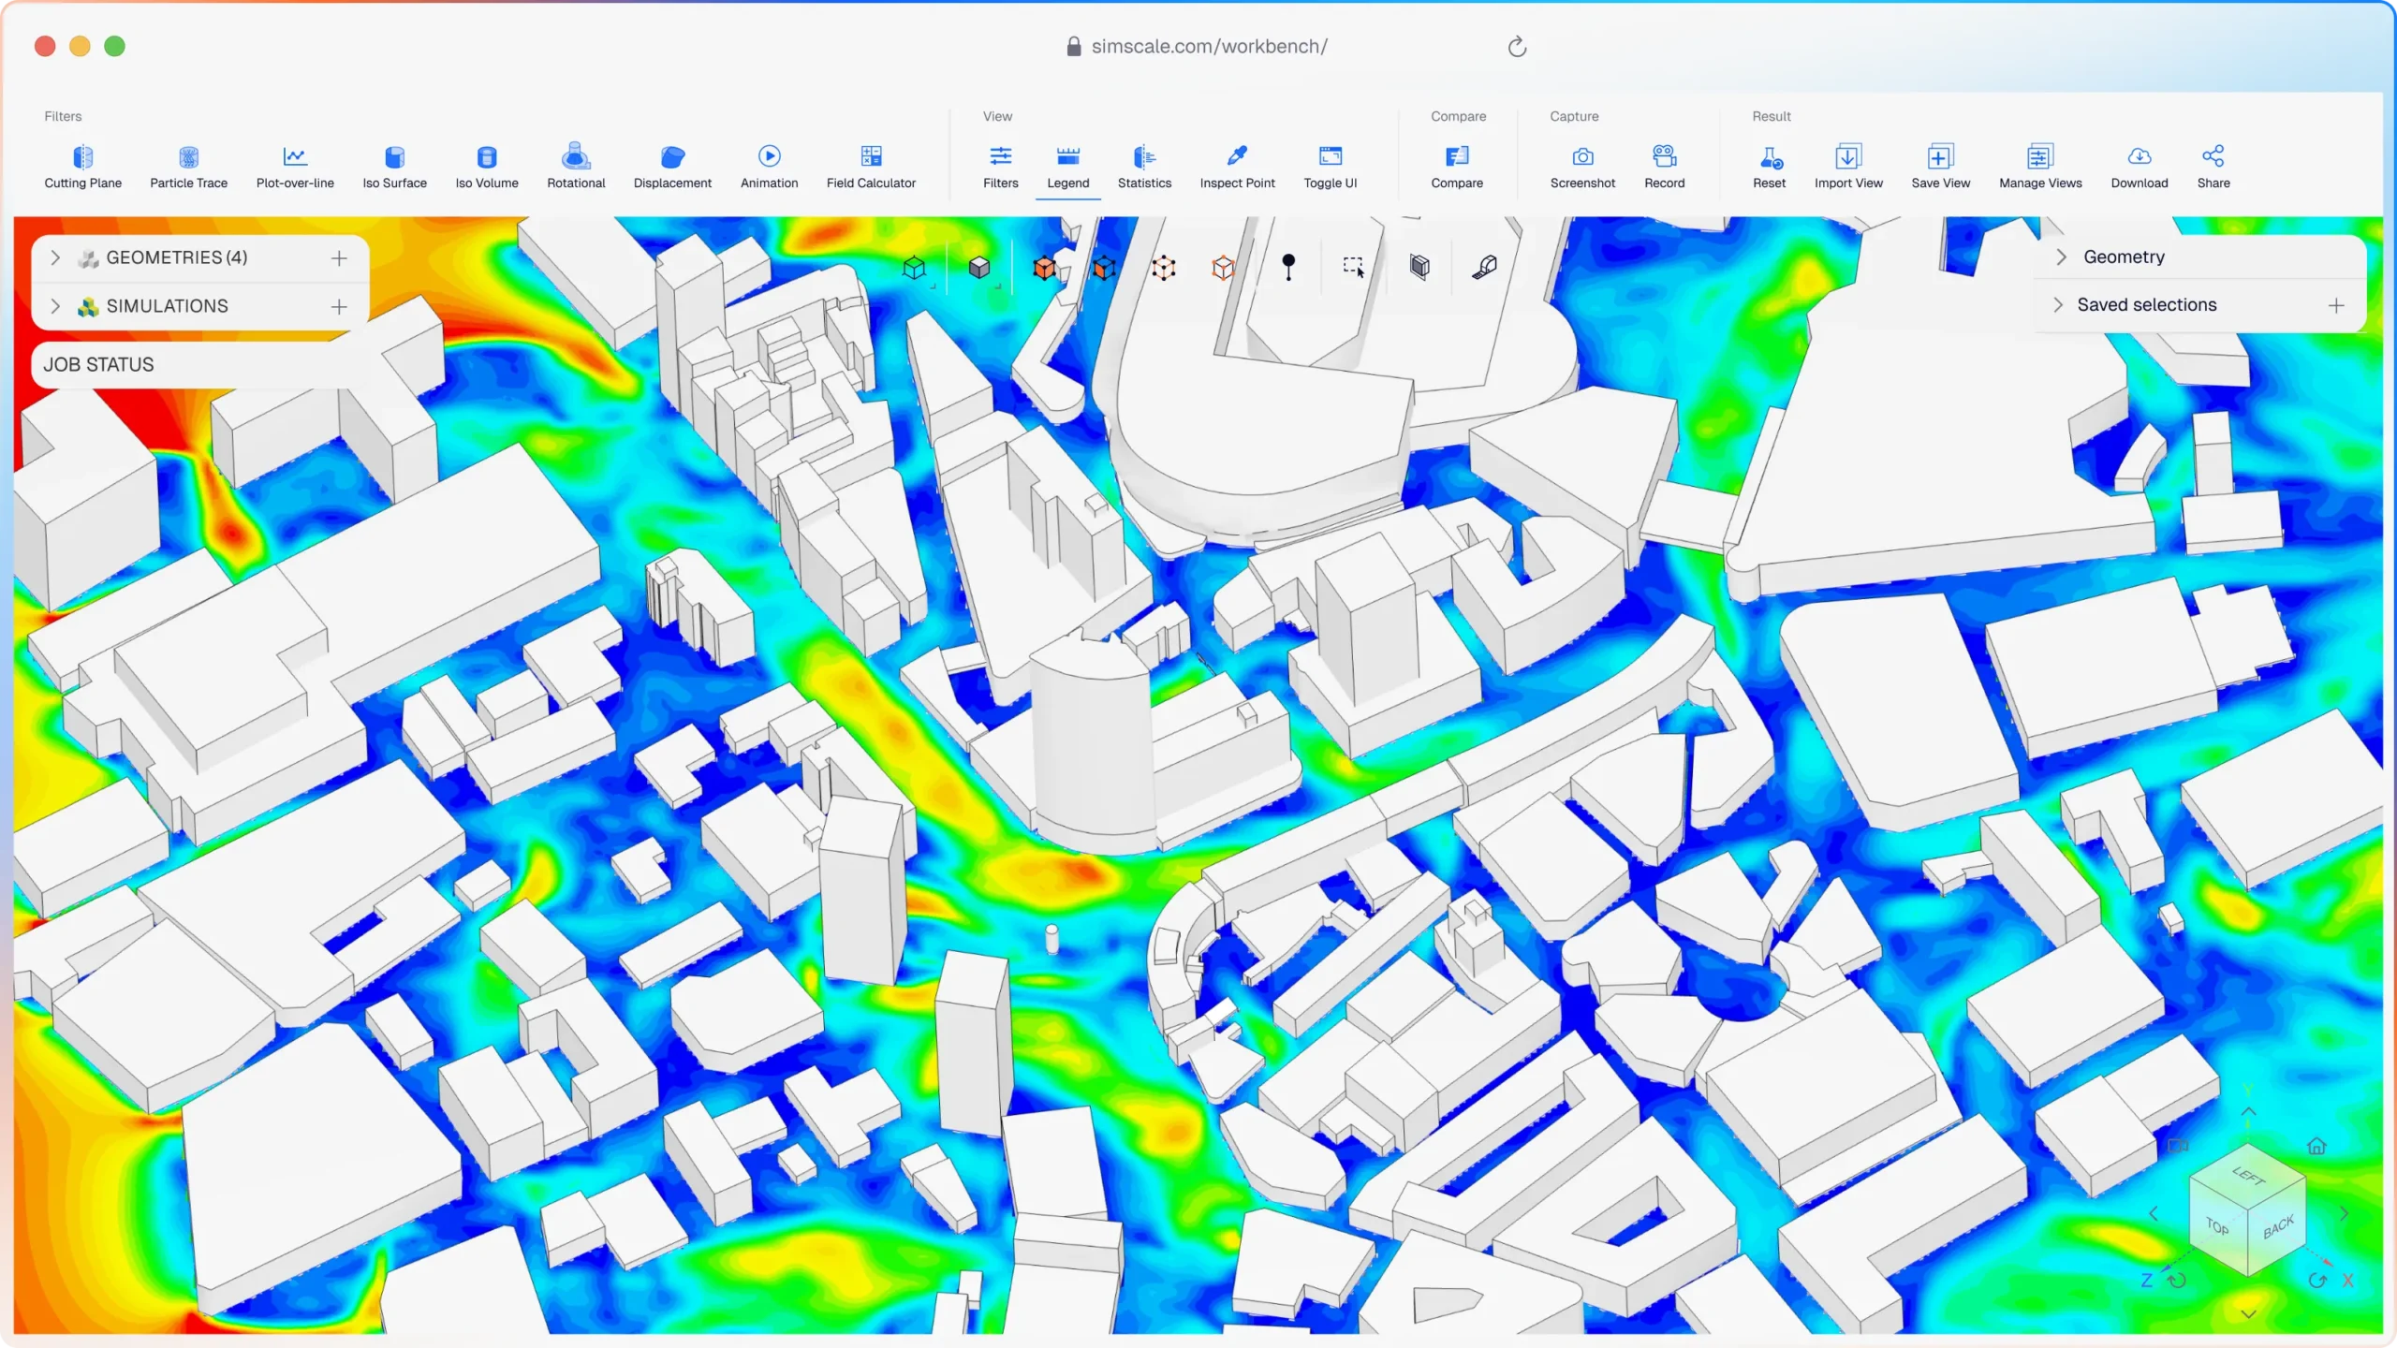
Task: Show the Statistics panel
Action: coord(1144,167)
